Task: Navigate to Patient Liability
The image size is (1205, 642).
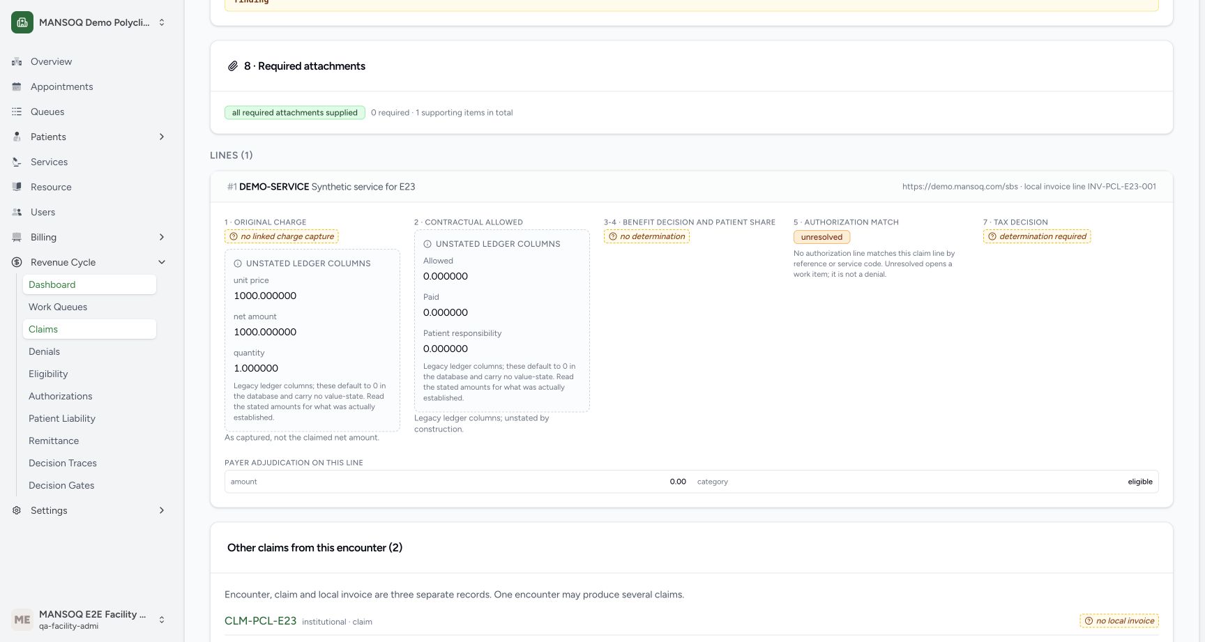Action: 89,418
